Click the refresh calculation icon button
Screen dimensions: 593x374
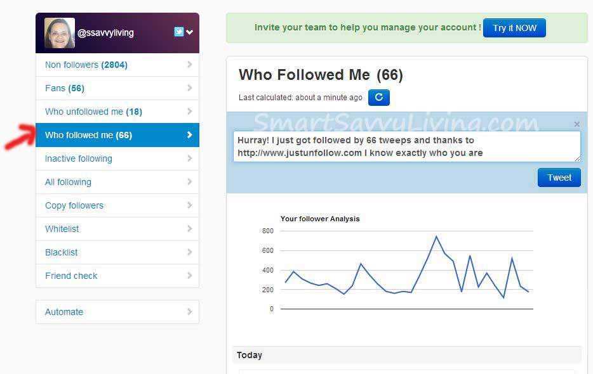tap(378, 98)
